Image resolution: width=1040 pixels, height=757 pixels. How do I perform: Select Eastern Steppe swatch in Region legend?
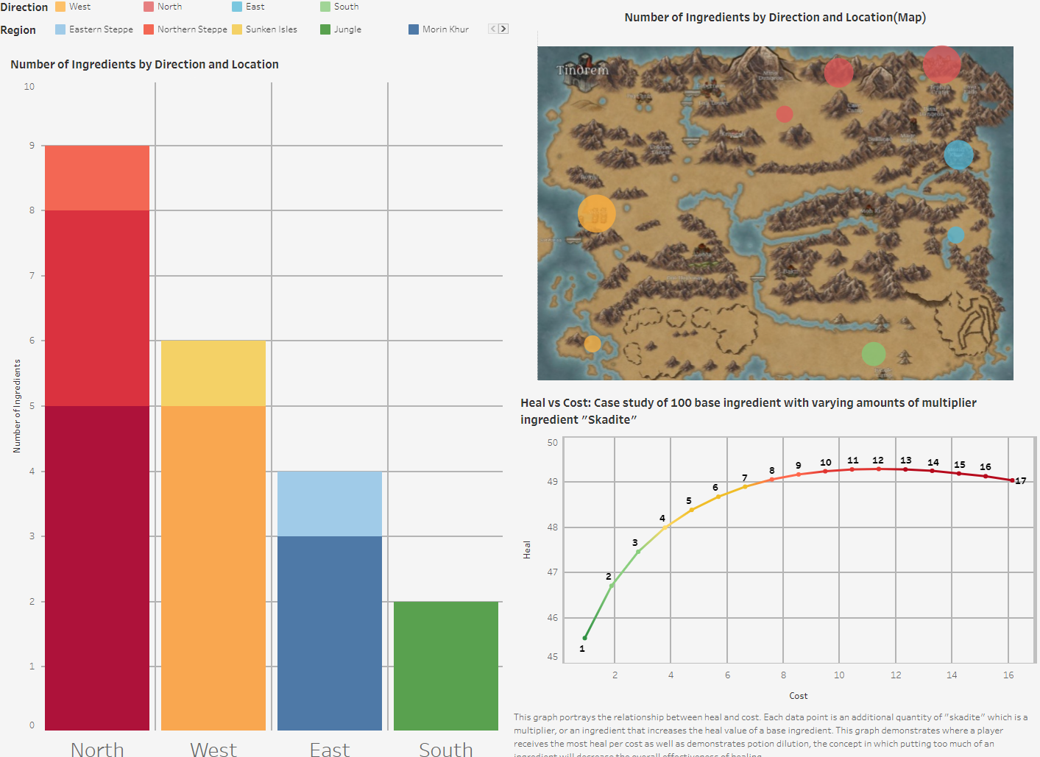click(60, 29)
